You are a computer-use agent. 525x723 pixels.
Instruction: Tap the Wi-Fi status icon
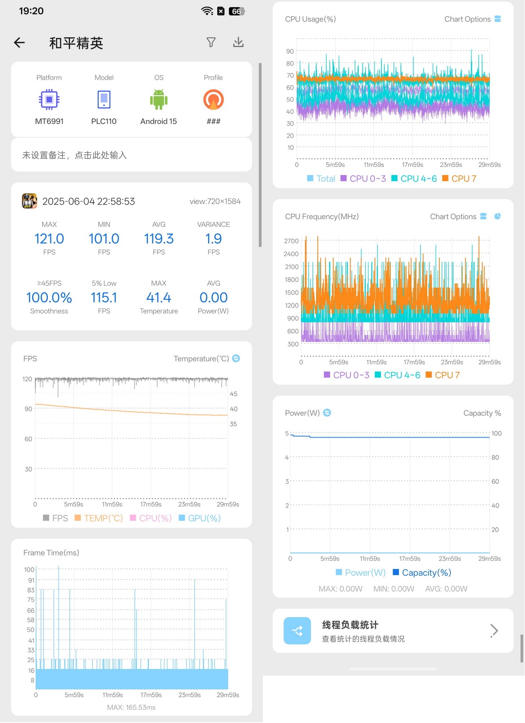[207, 11]
